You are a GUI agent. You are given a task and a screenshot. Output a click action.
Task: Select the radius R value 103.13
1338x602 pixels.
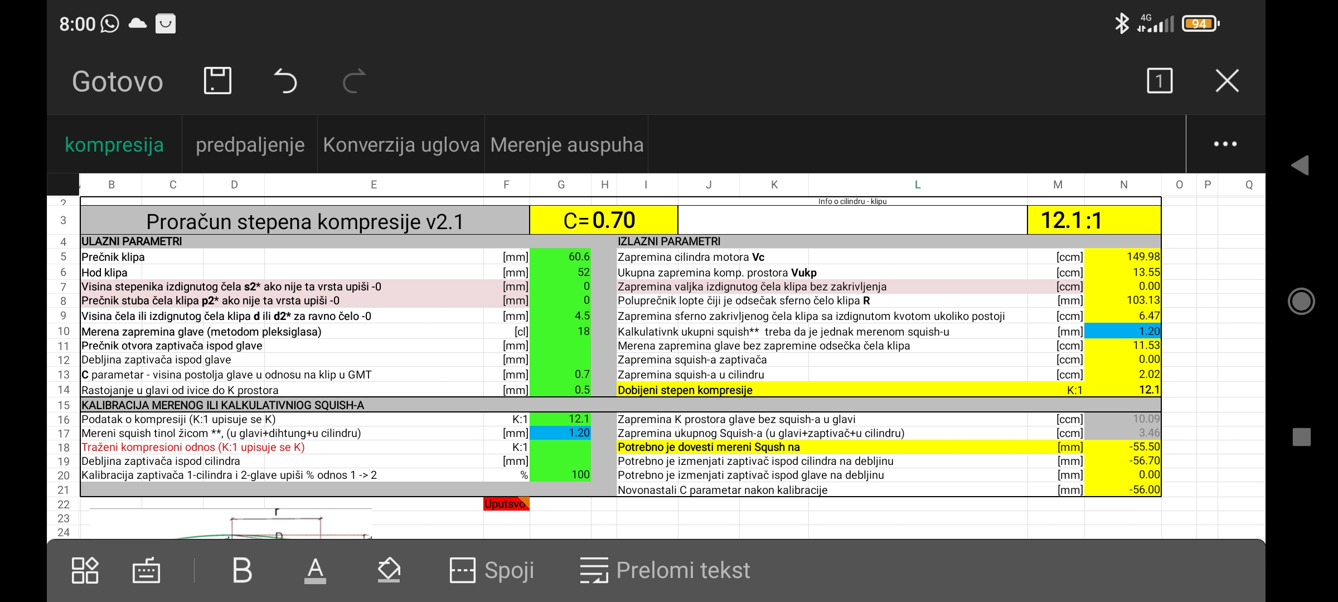tap(1123, 300)
